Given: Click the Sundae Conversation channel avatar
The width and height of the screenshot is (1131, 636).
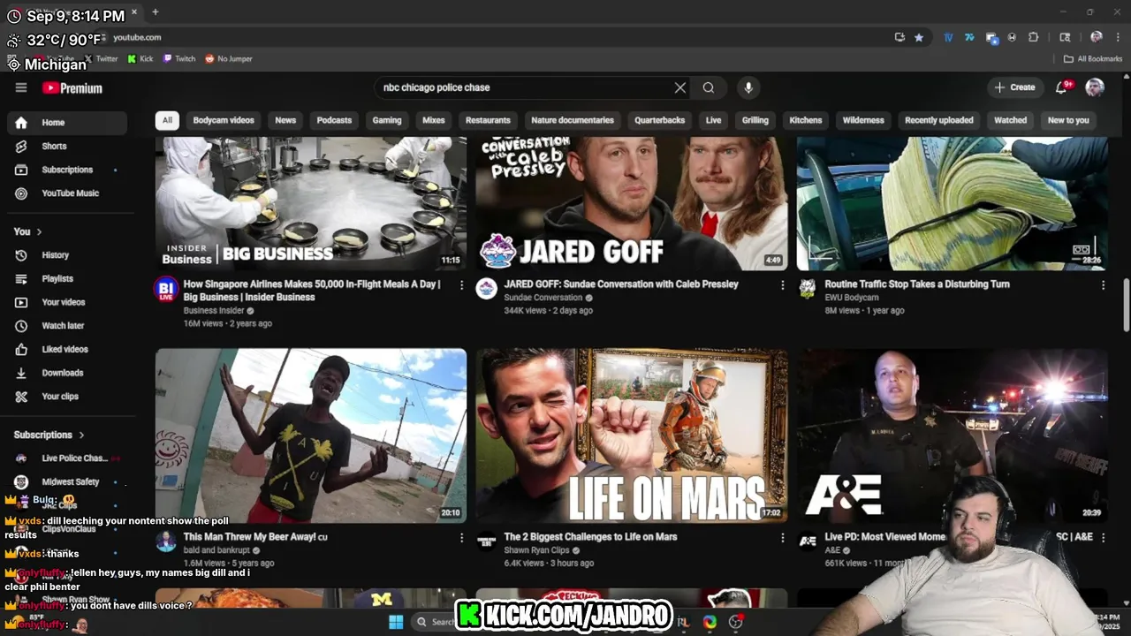Looking at the screenshot, I should 487,289.
